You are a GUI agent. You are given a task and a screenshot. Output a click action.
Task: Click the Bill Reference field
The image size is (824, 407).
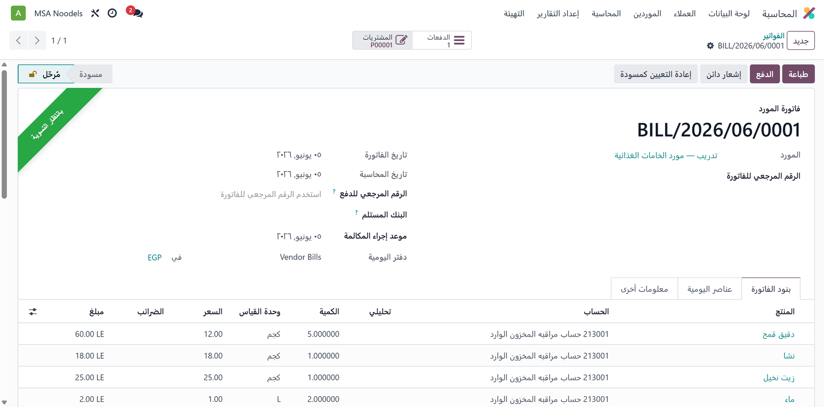(x=665, y=176)
